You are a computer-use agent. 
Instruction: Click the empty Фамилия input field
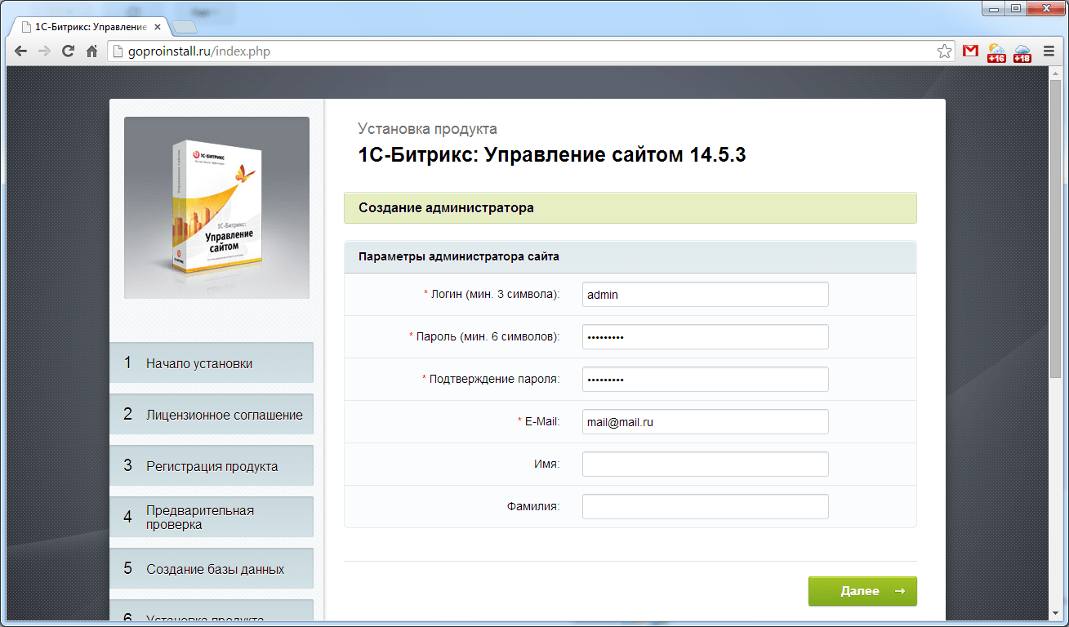tap(706, 507)
